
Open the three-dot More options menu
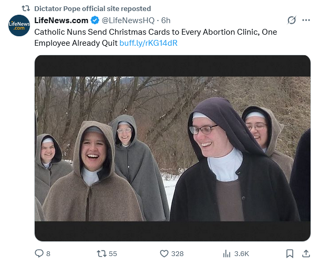(x=306, y=21)
